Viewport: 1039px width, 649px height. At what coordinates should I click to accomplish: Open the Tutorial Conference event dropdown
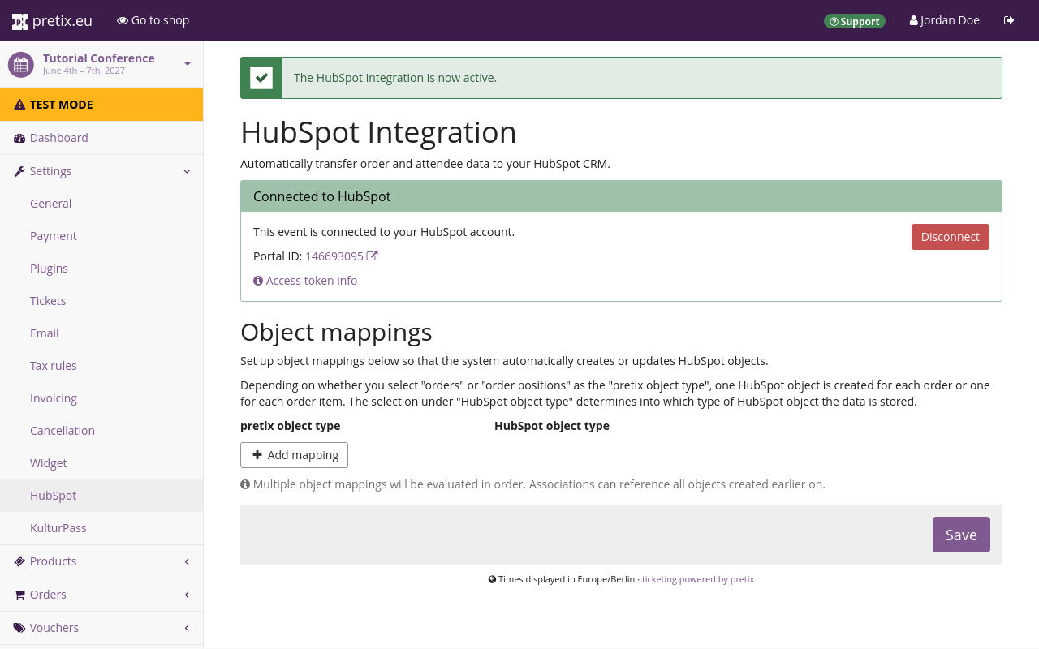coord(188,64)
